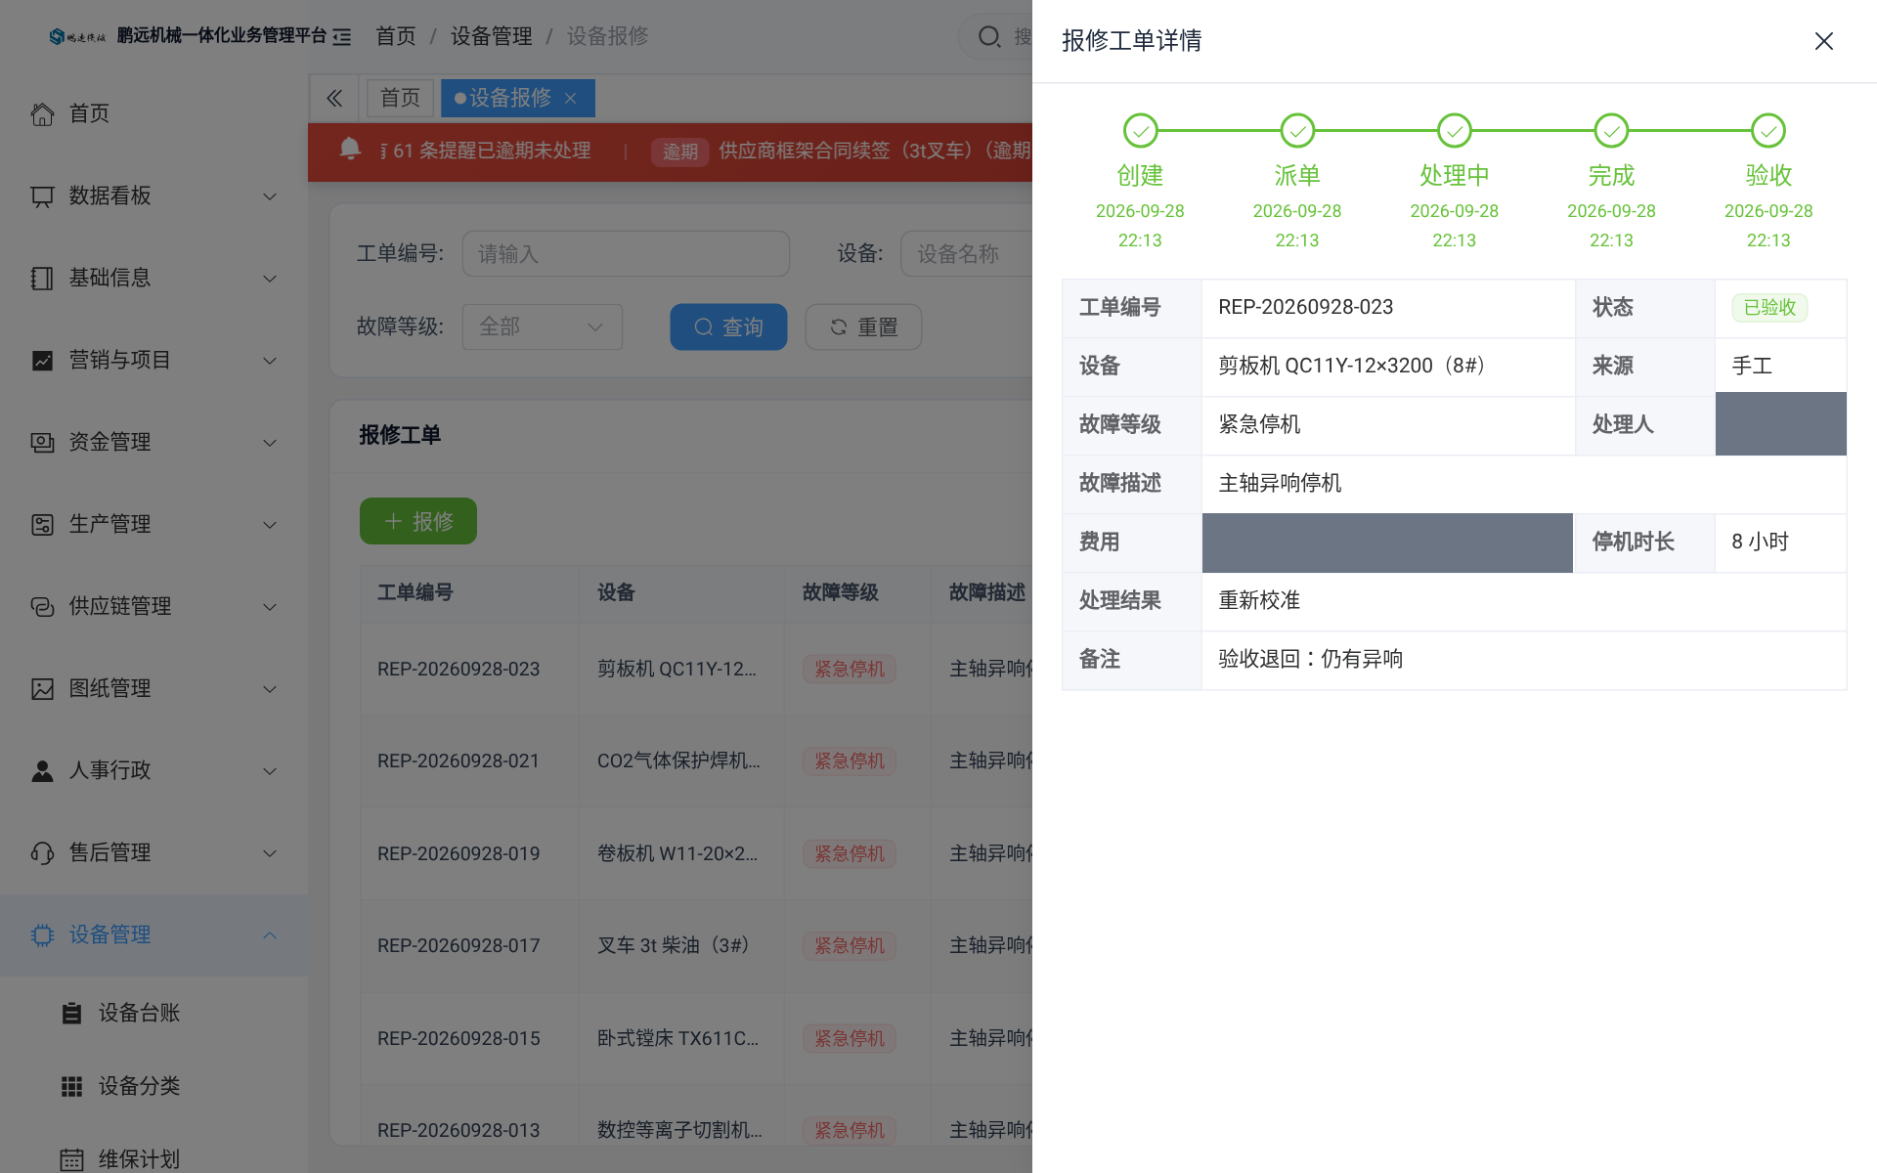The width and height of the screenshot is (1877, 1173).
Task: Select table row REP-20260928-019
Action: click(x=696, y=853)
